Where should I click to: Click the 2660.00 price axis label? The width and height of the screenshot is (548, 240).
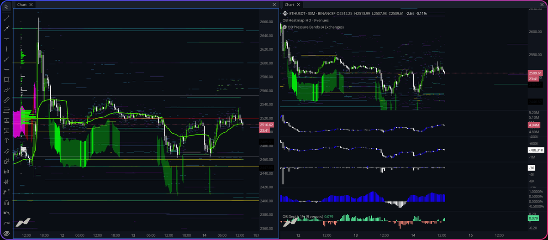(266, 21)
